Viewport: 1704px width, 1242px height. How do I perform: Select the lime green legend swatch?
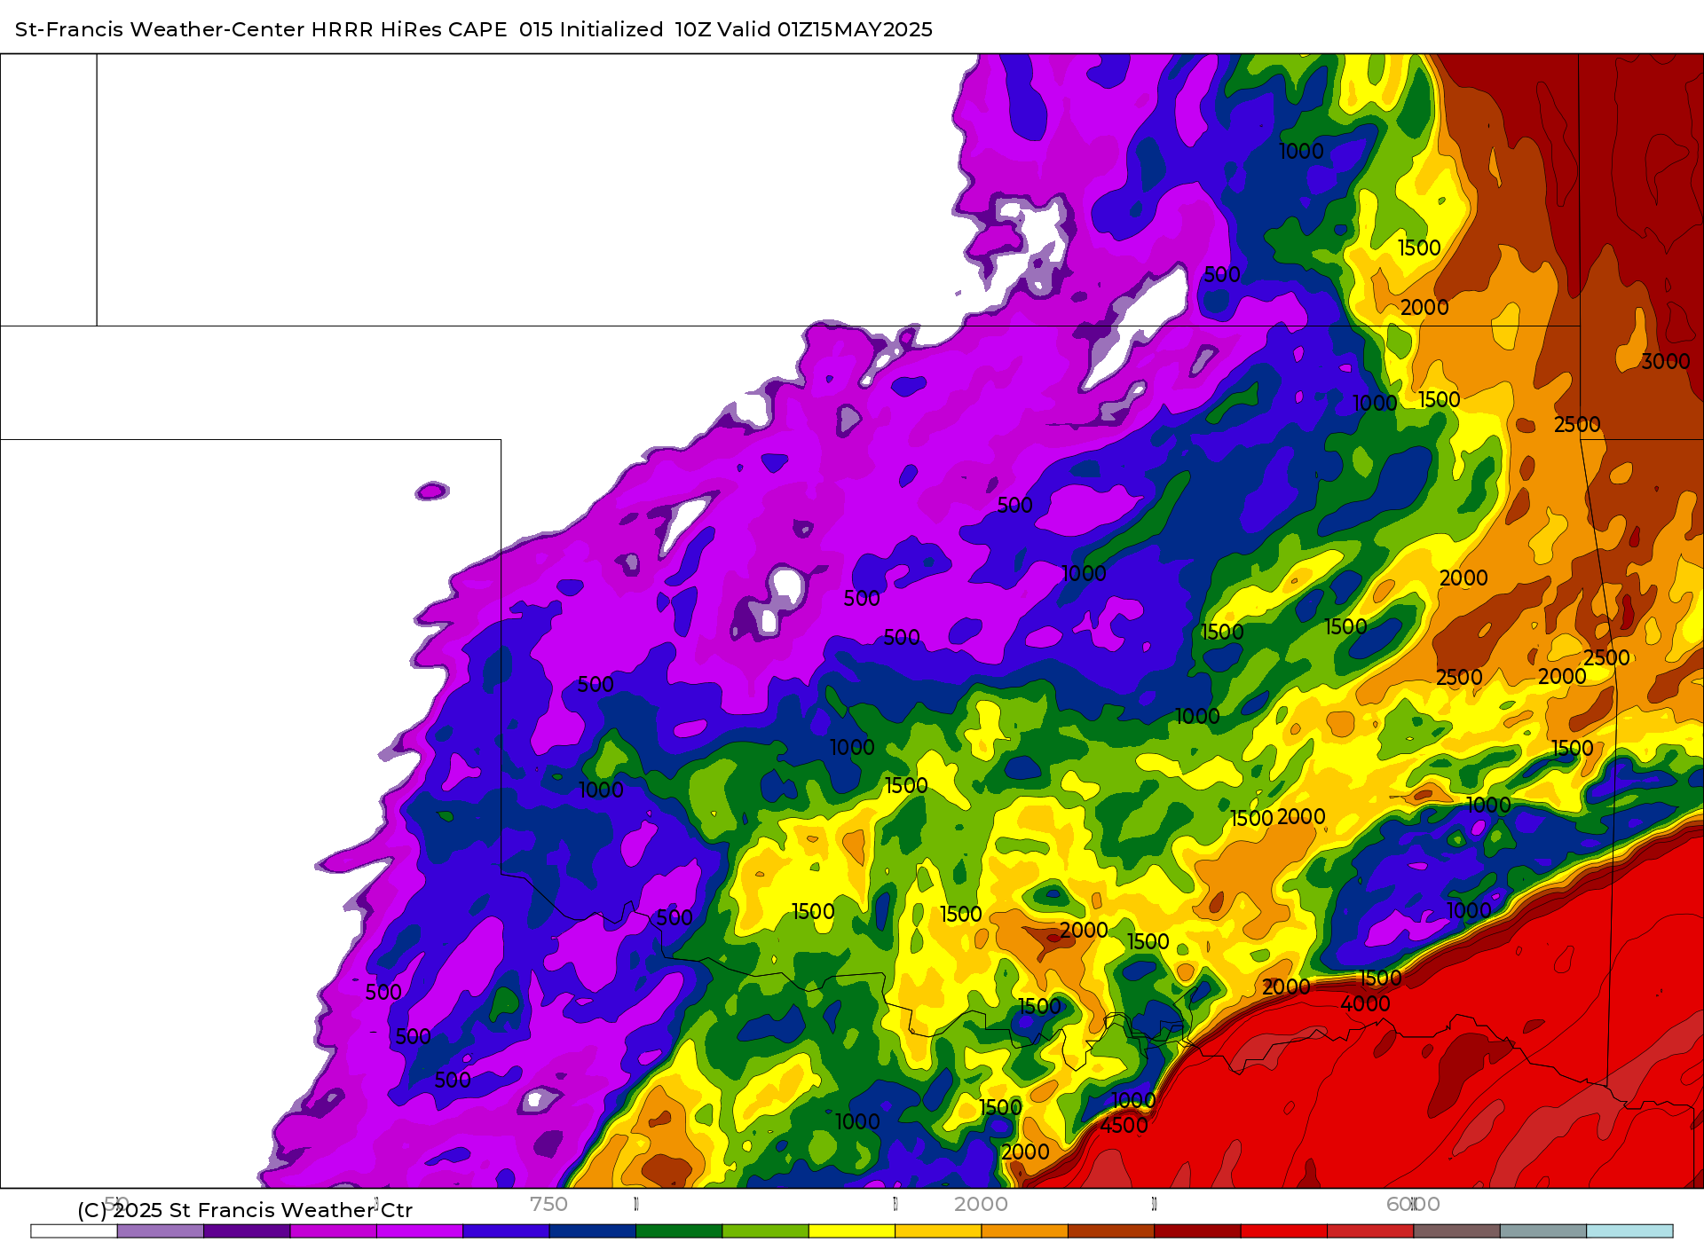(x=766, y=1230)
